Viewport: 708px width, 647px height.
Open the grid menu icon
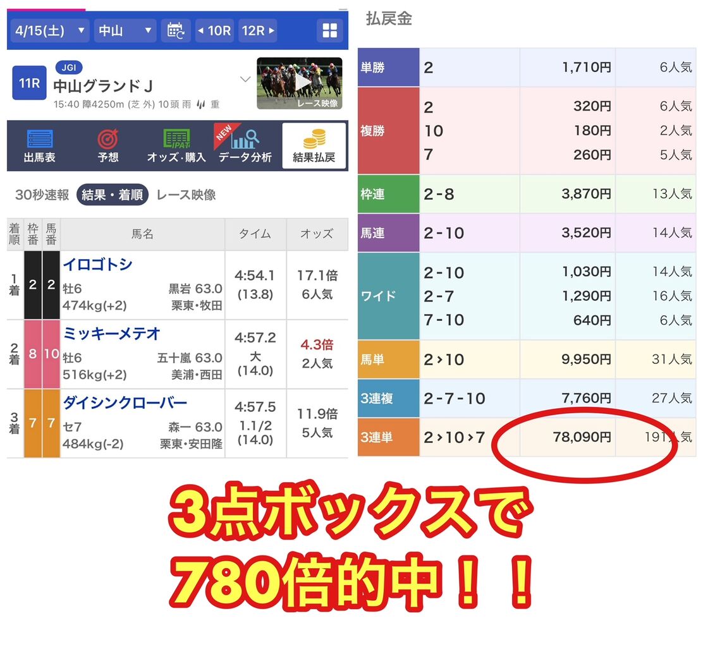point(329,31)
